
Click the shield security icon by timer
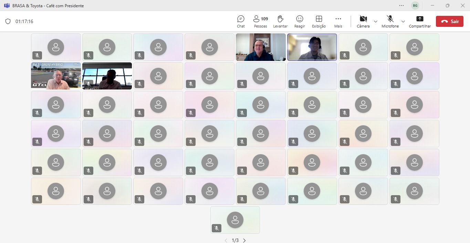(x=8, y=21)
